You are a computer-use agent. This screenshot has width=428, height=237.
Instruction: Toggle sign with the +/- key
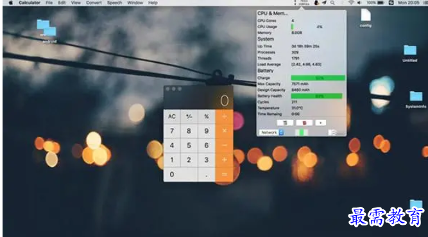[189, 116]
